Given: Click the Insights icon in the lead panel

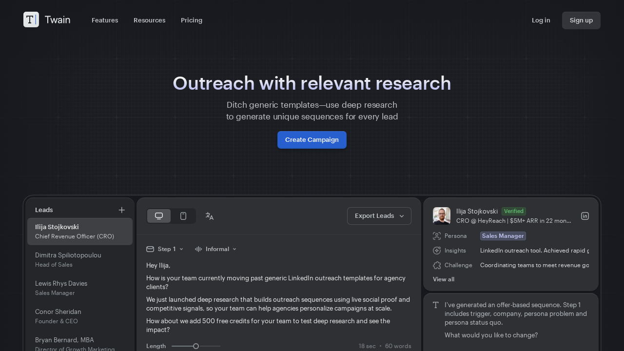Looking at the screenshot, I should click(436, 250).
